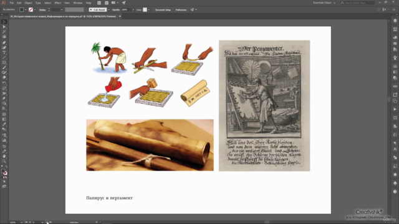Image resolution: width=399 pixels, height=224 pixels.
Task: Set paint mode to None in toolbar
Action: coord(6,177)
